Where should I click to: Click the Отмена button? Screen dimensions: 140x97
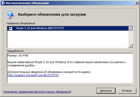coord(127,91)
